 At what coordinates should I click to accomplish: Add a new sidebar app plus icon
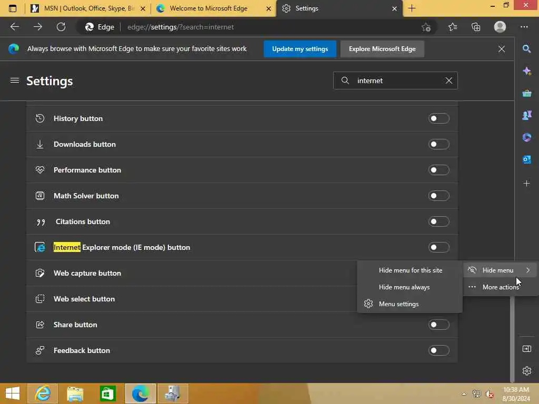tap(526, 184)
